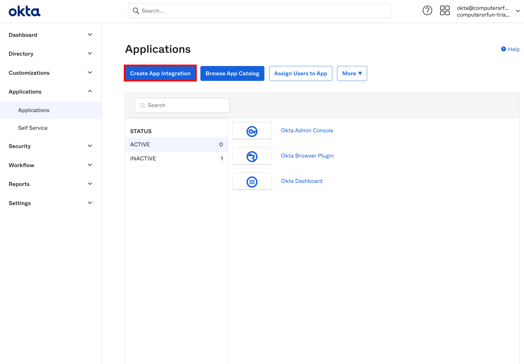Open the Browse App Catalog
524x364 pixels.
coord(232,73)
